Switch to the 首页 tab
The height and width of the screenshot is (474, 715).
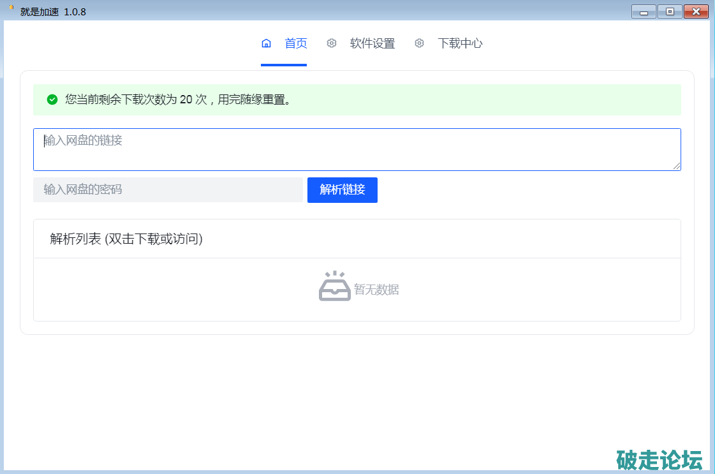point(295,43)
